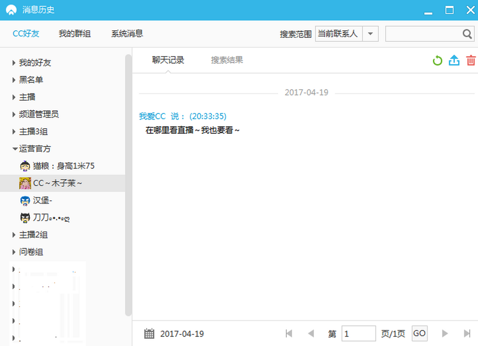Open the 搜索结果 tab
478x346 pixels.
click(227, 60)
